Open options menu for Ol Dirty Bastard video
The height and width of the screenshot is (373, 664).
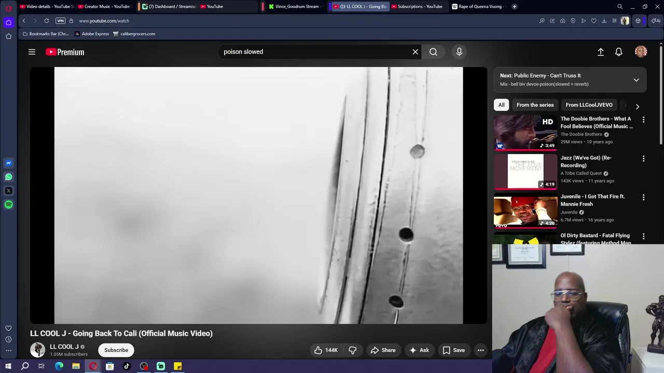(644, 236)
